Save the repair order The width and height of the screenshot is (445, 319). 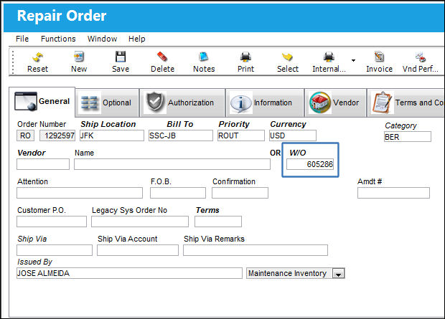point(121,62)
